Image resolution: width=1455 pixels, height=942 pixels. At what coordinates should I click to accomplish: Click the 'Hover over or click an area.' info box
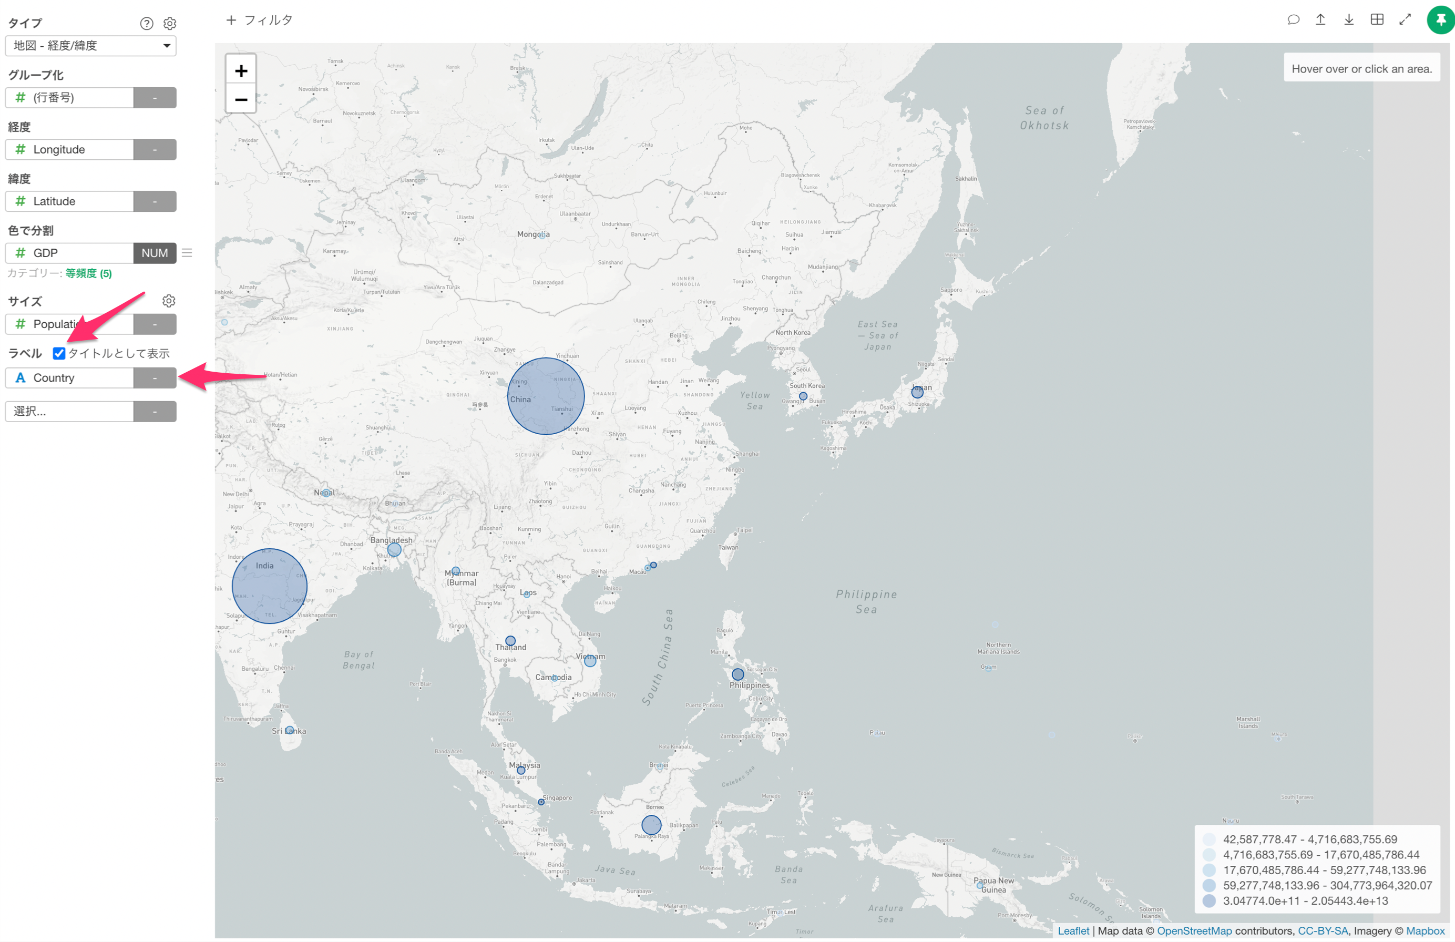[x=1361, y=68]
